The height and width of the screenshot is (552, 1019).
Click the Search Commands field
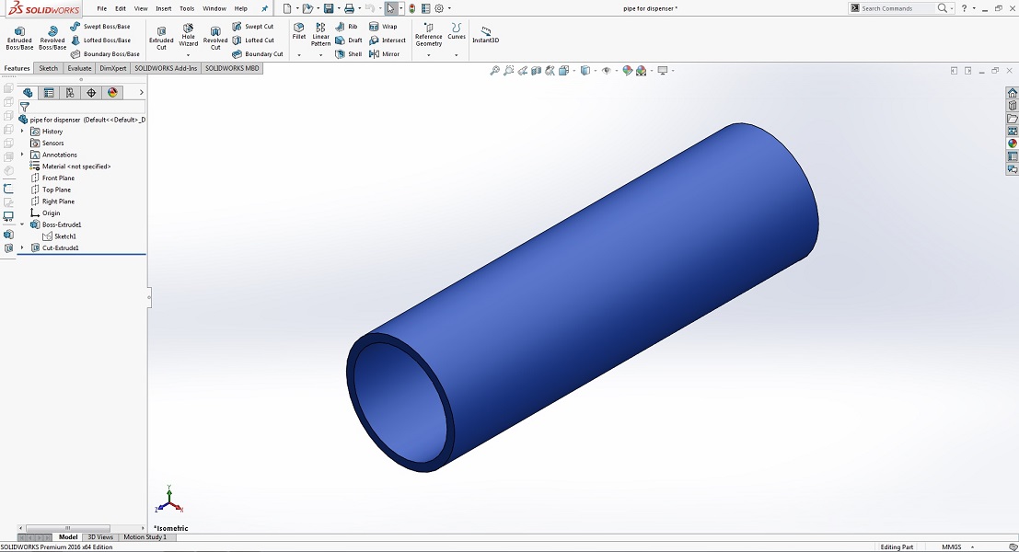[x=897, y=8]
